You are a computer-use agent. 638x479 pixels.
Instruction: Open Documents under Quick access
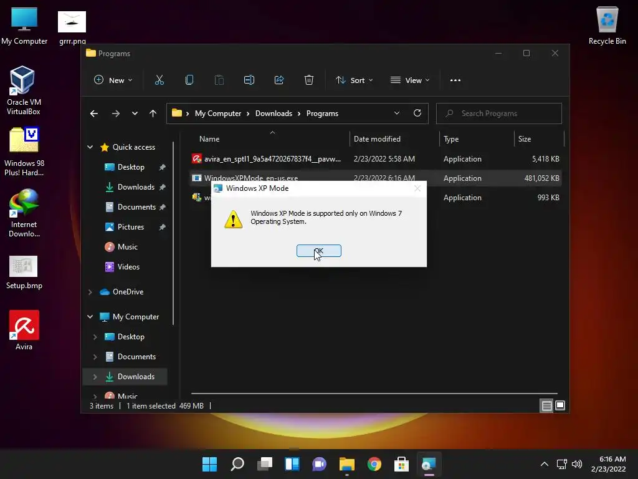coord(136,207)
